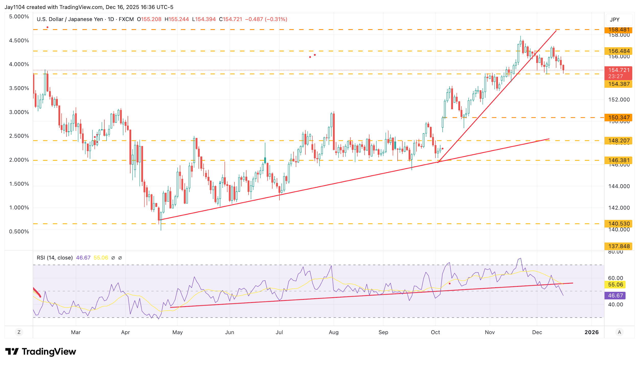Image resolution: width=639 pixels, height=365 pixels.
Task: Click the U.S. Dollar / Japanese Yen title
Action: click(x=70, y=19)
